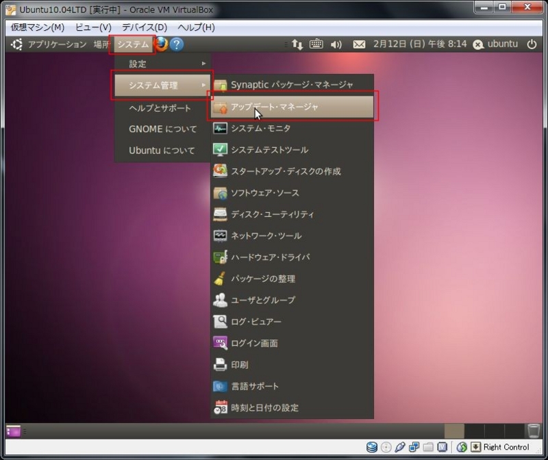
Task: Open スタートアップ・ディスクの作成 icon
Action: click(220, 171)
